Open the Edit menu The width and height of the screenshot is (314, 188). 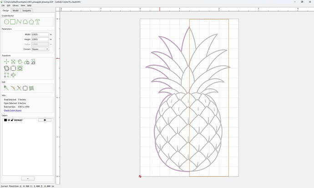[8, 5]
